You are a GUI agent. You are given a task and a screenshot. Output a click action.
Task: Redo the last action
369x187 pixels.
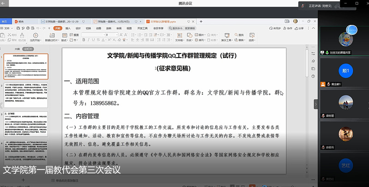tap(44, 28)
